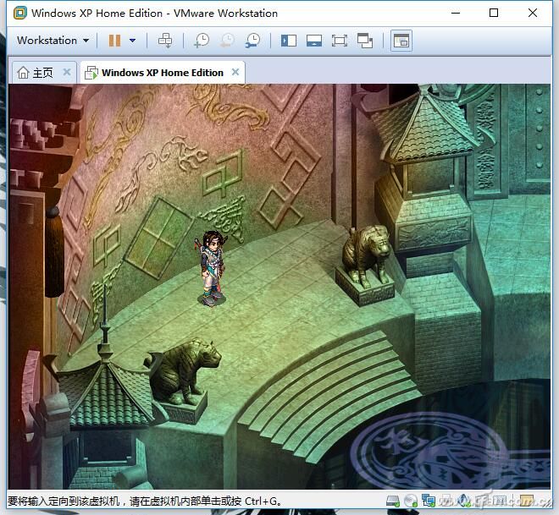Click the game character in the VM
This screenshot has width=559, height=515.
tap(212, 267)
